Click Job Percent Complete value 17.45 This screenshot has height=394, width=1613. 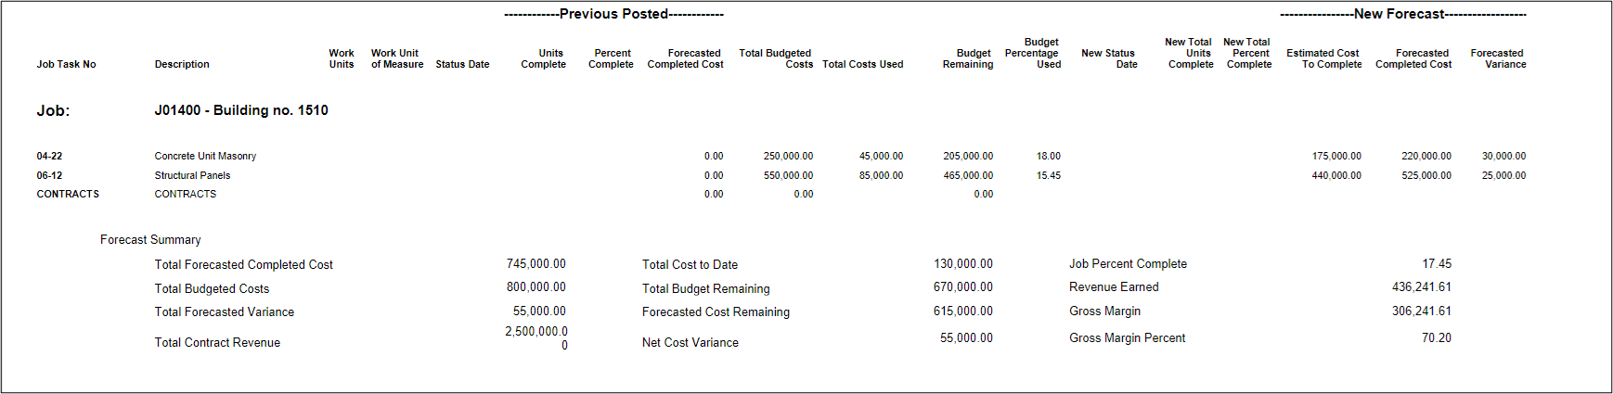tap(1436, 264)
